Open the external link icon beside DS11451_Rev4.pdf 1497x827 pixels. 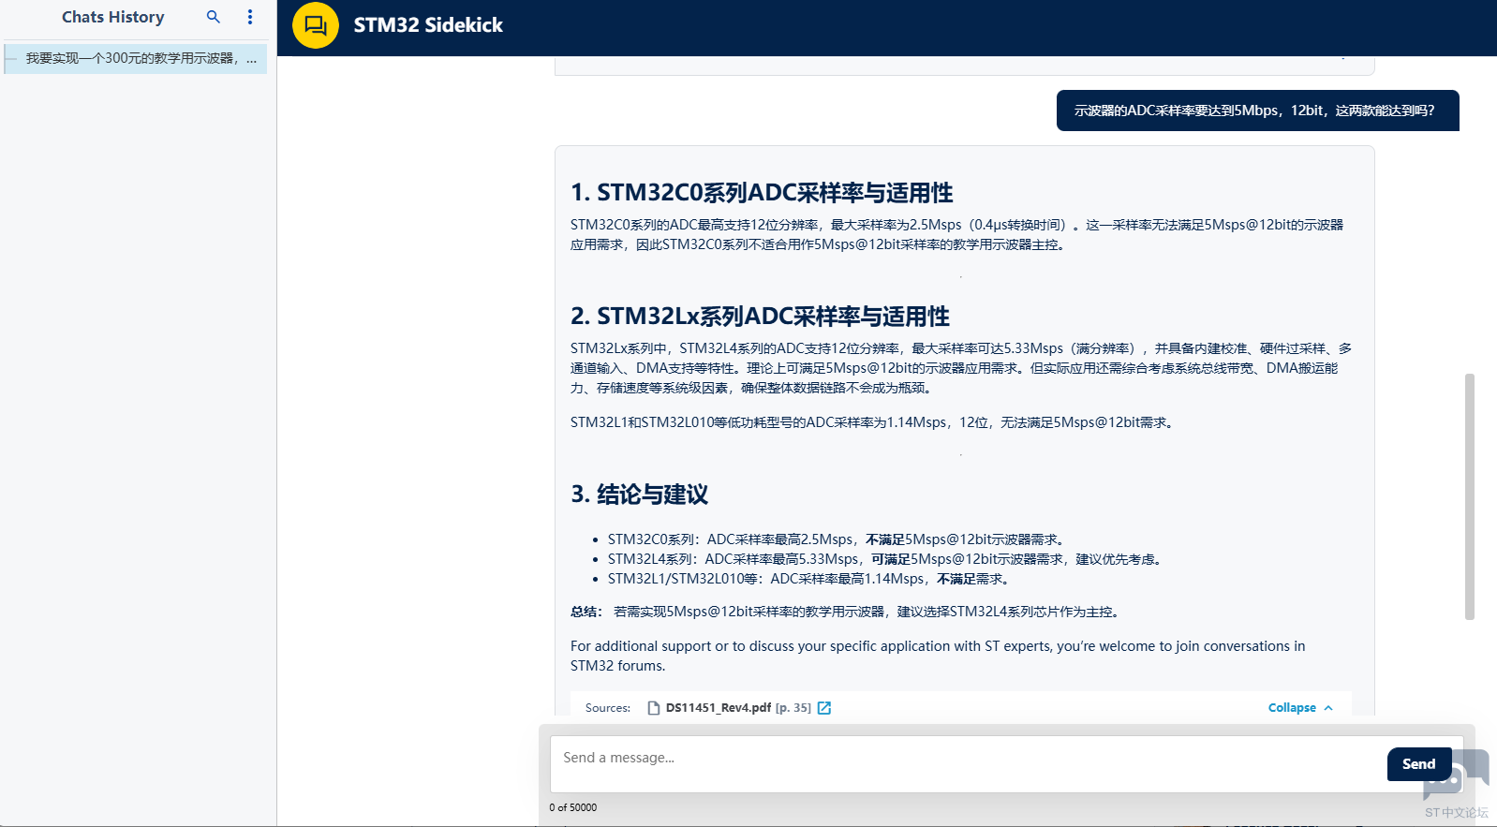click(824, 708)
